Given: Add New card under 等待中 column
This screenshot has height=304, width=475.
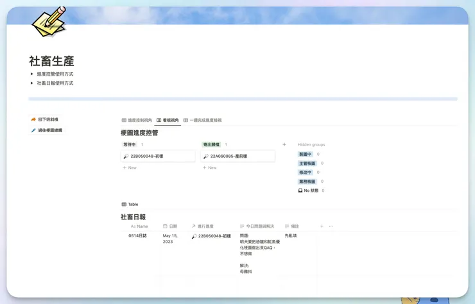Looking at the screenshot, I should 130,168.
